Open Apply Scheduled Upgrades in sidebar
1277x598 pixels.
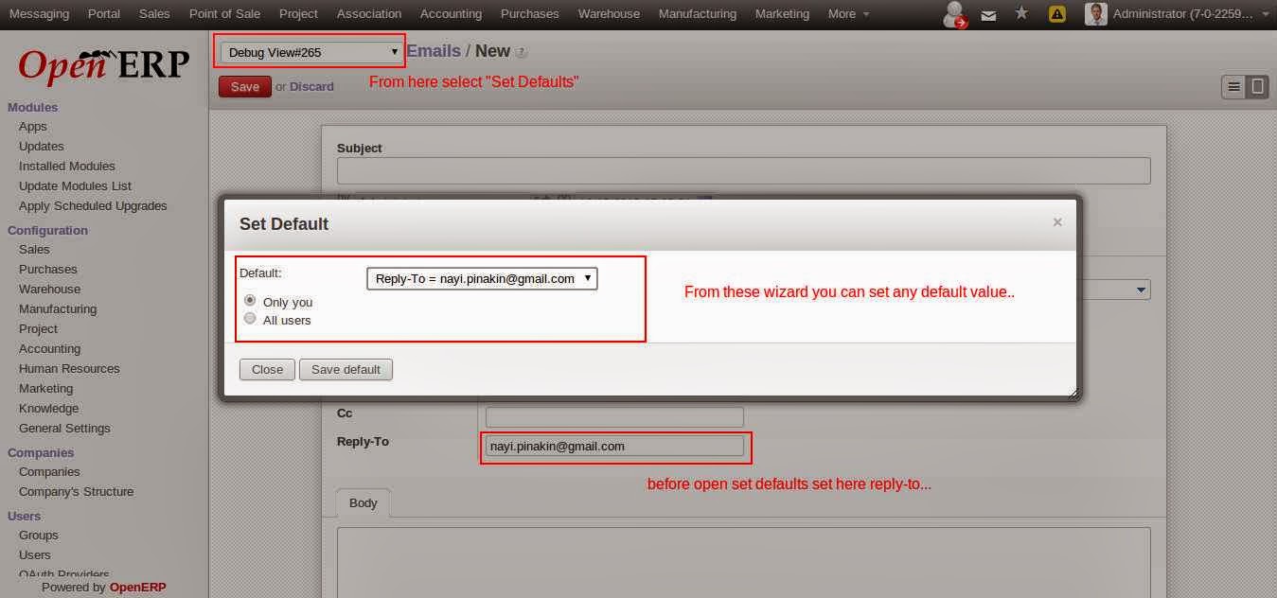pyautogui.click(x=93, y=206)
